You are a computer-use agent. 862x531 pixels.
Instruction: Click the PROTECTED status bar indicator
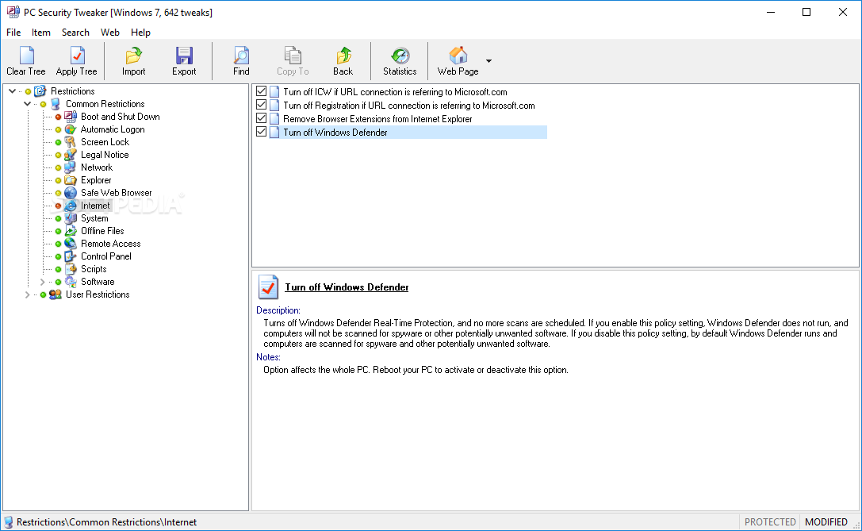click(x=770, y=521)
